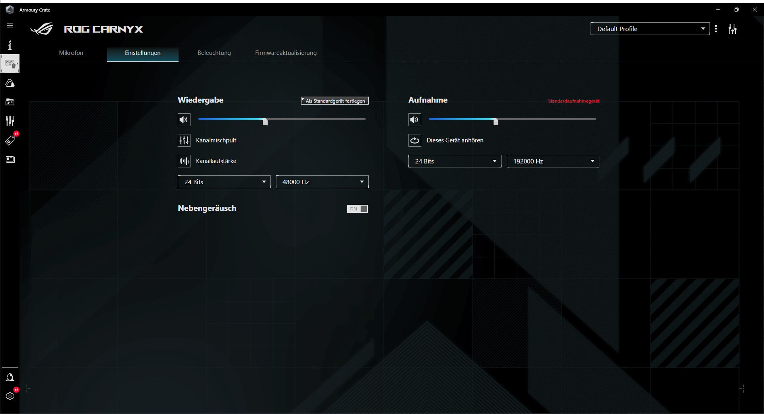Switch to the Beleuchtung tab

tap(214, 53)
